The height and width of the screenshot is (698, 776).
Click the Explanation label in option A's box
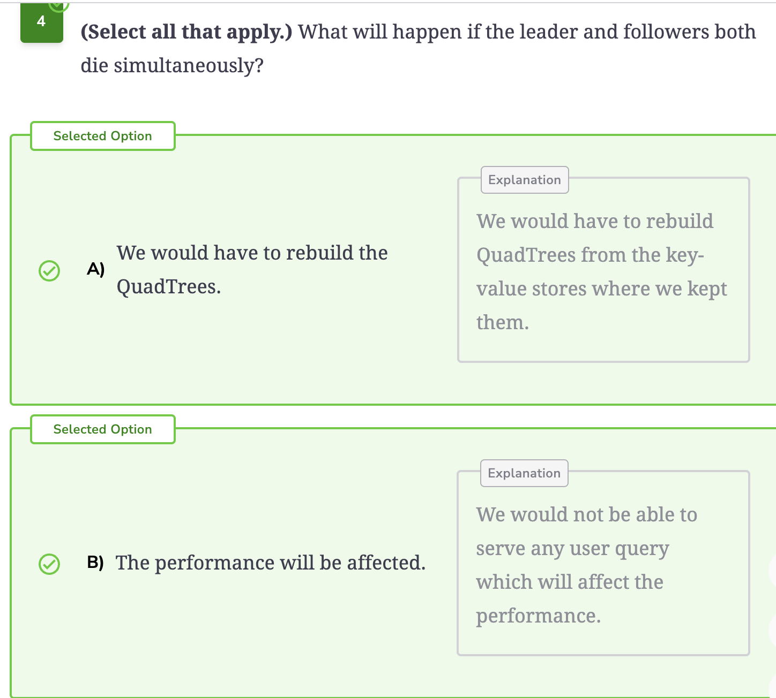[525, 180]
